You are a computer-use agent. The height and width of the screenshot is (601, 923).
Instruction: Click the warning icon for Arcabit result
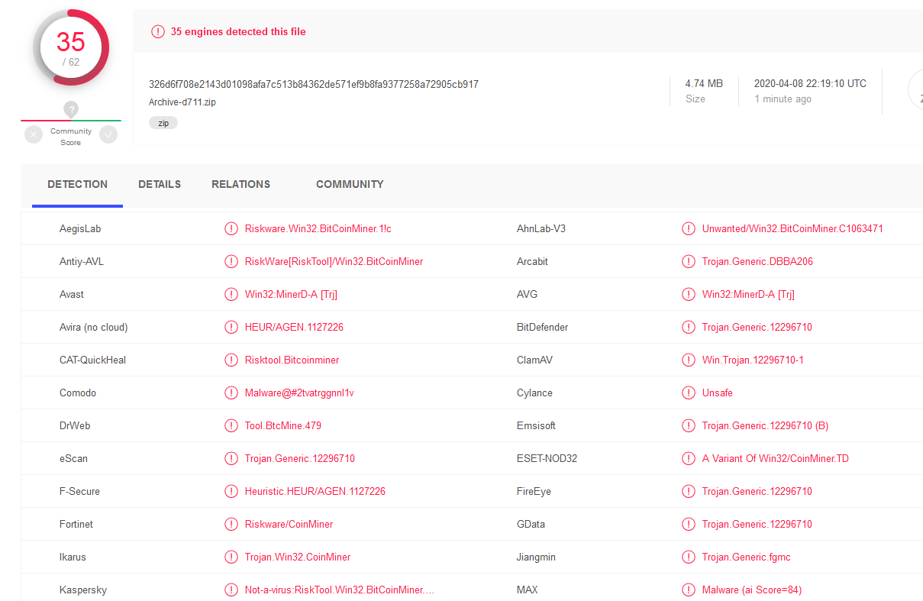point(689,261)
